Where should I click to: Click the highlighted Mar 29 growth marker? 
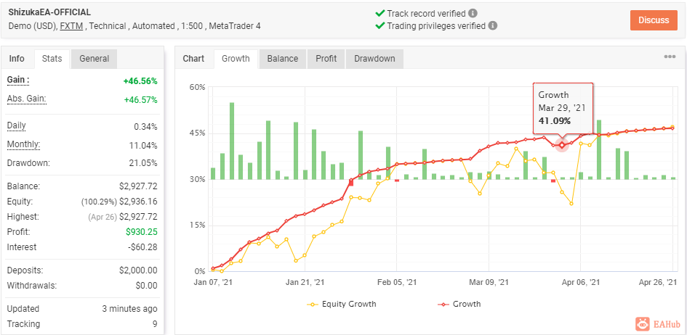[562, 145]
